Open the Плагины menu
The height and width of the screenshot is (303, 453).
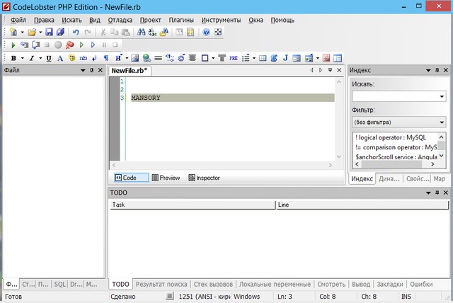pyautogui.click(x=181, y=21)
